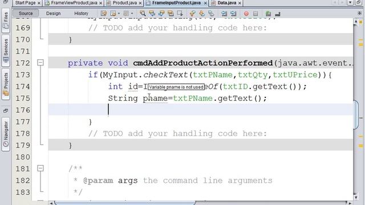The width and height of the screenshot is (365, 205).
Task: Click Shift Line Right icon
Action: (233, 14)
